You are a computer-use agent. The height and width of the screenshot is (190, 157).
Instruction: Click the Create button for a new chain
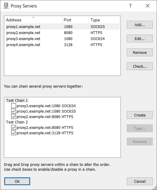tap(140, 115)
